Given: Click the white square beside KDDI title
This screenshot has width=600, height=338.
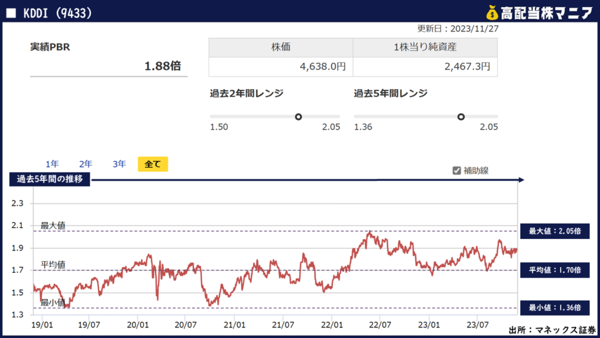Looking at the screenshot, I should 11,13.
